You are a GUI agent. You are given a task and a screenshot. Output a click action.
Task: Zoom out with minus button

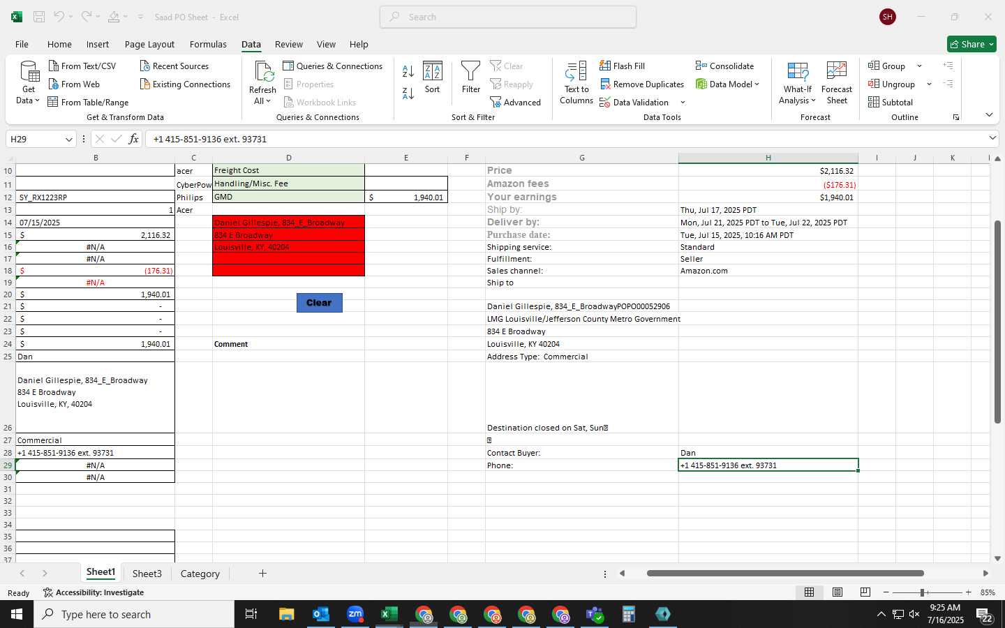886,592
